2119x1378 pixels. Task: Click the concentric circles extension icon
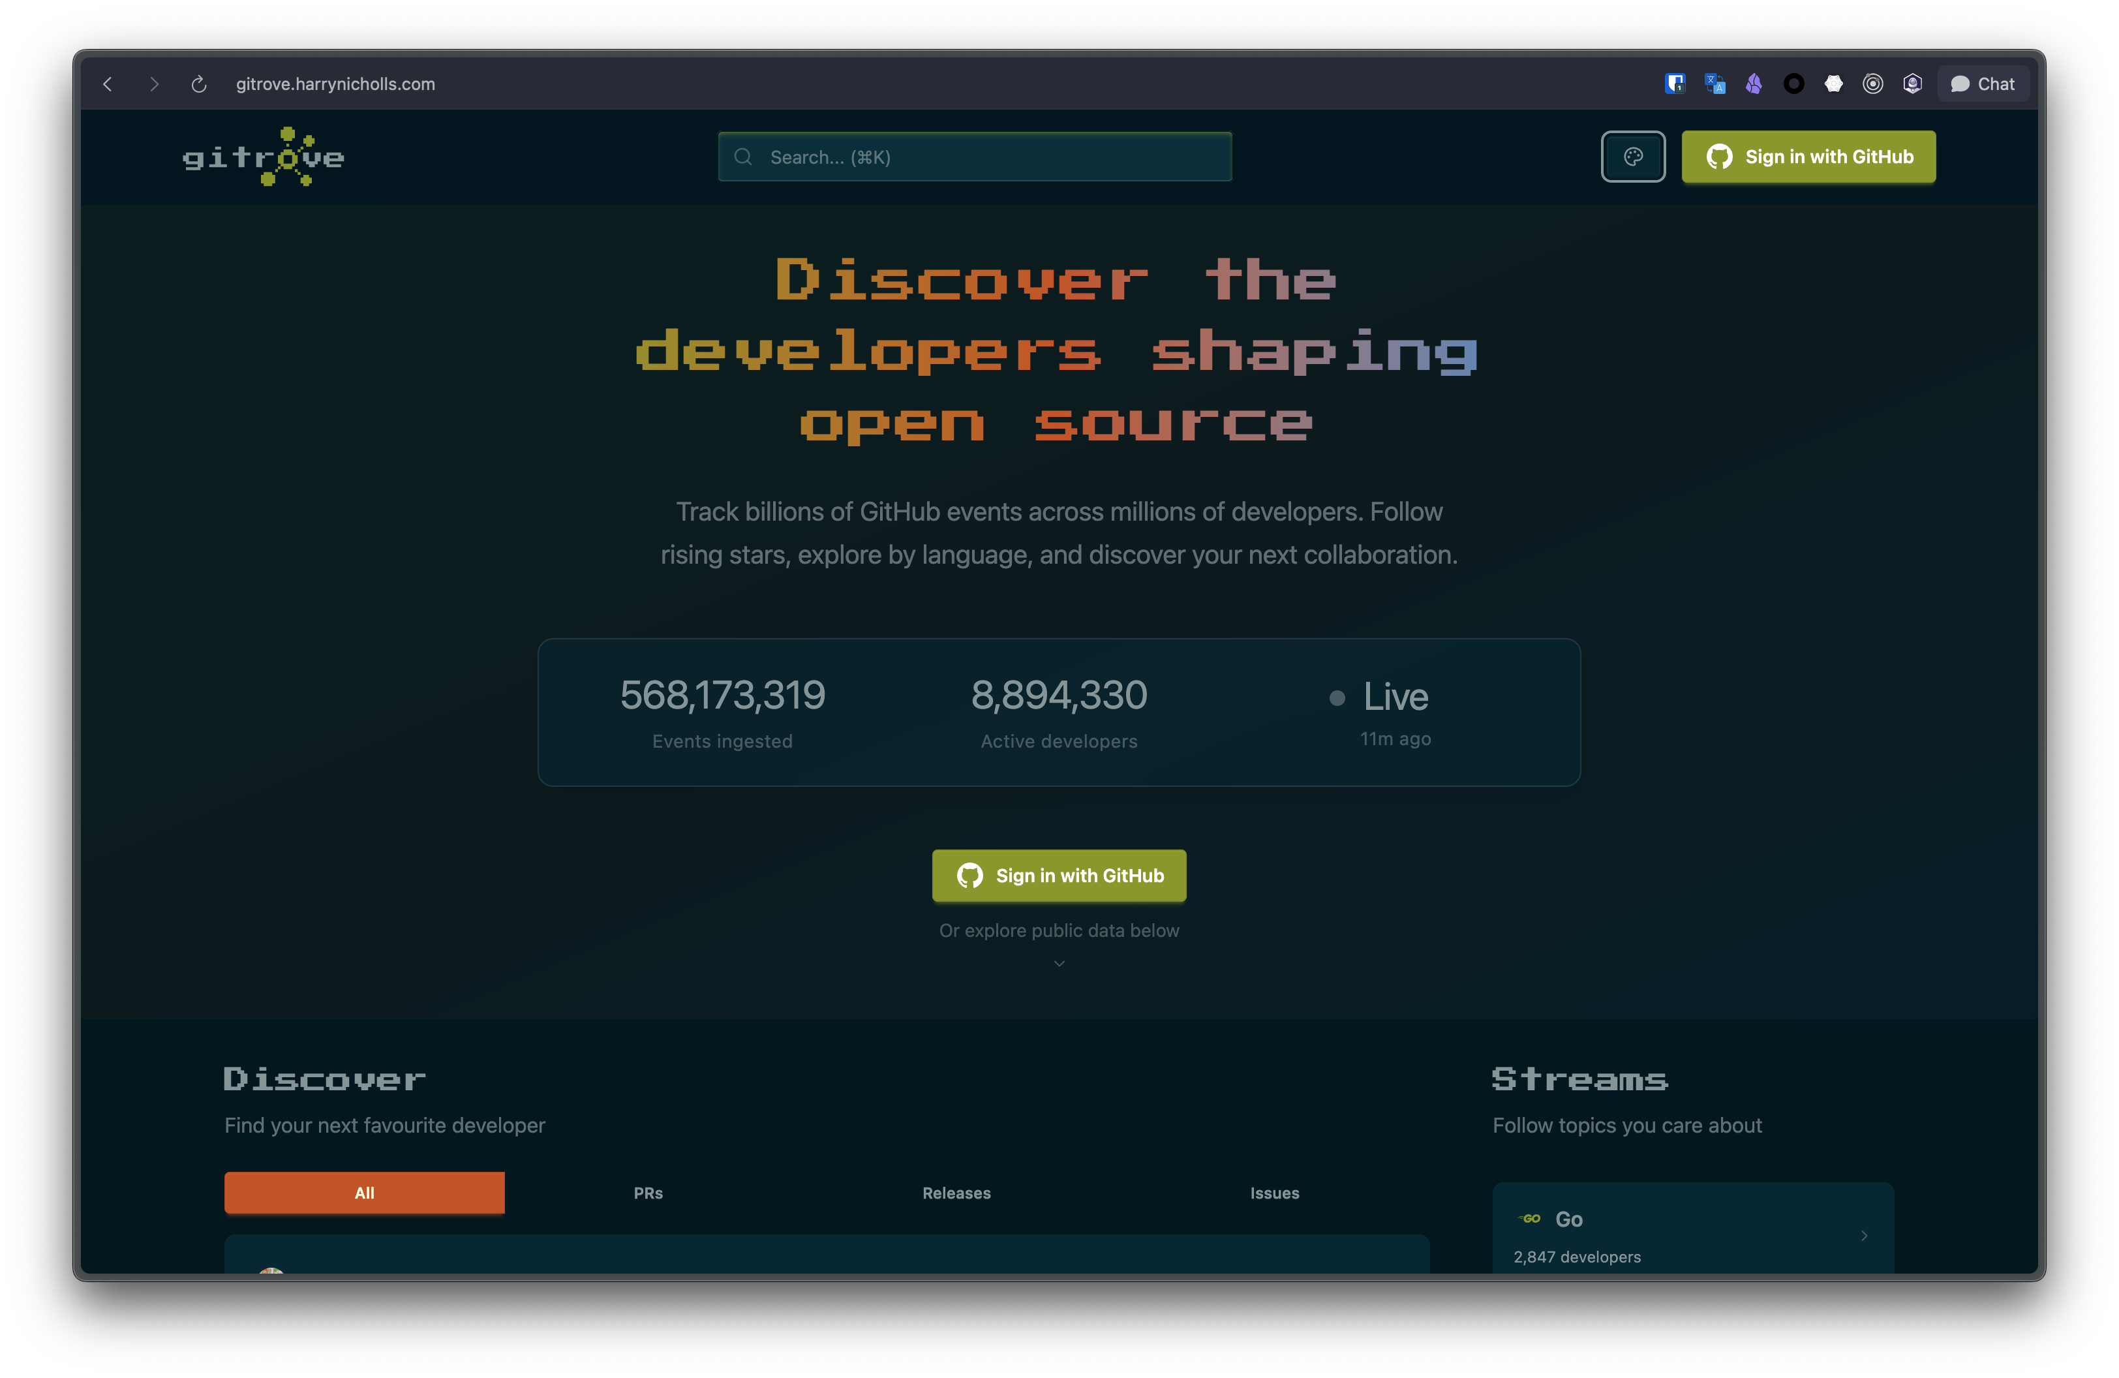pos(1873,84)
